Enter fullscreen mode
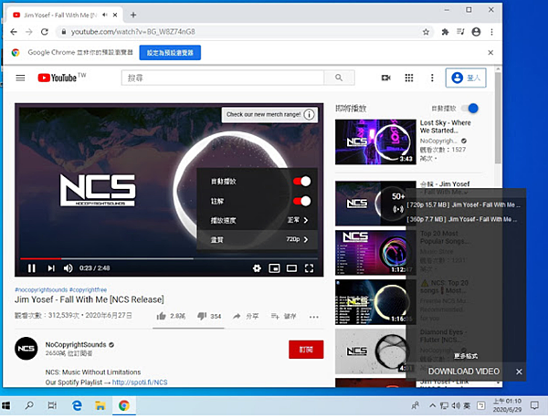The width and height of the screenshot is (548, 419). click(x=309, y=268)
